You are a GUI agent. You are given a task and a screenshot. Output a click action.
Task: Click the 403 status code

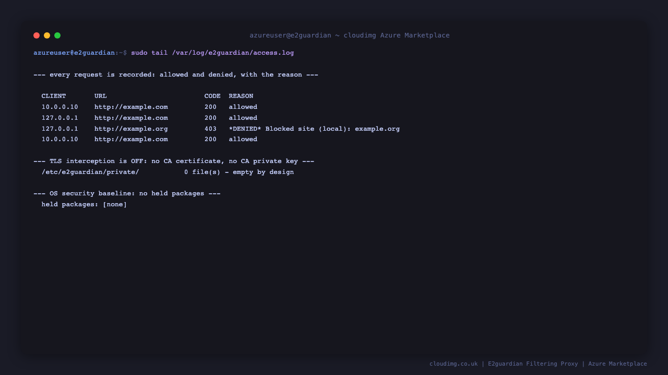click(210, 129)
